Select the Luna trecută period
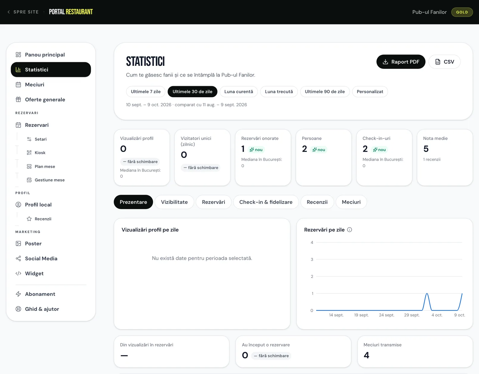Screen dimensions: 479x374 279,92
